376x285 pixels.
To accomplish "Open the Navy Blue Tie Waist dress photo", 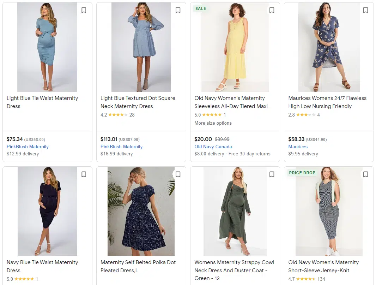I will (47, 211).
